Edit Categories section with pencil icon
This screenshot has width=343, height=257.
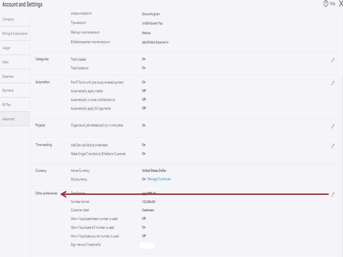coord(333,60)
